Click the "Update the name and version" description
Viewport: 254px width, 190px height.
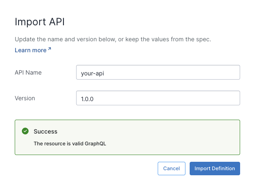[112, 39]
